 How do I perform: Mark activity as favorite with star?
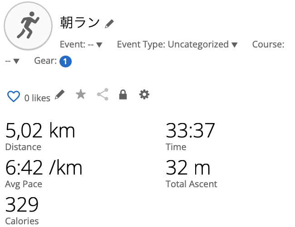[x=81, y=94]
